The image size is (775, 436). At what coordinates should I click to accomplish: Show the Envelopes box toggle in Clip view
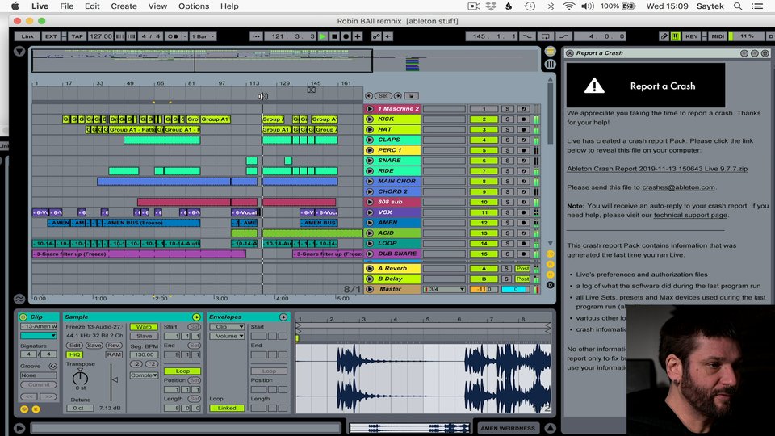(283, 317)
